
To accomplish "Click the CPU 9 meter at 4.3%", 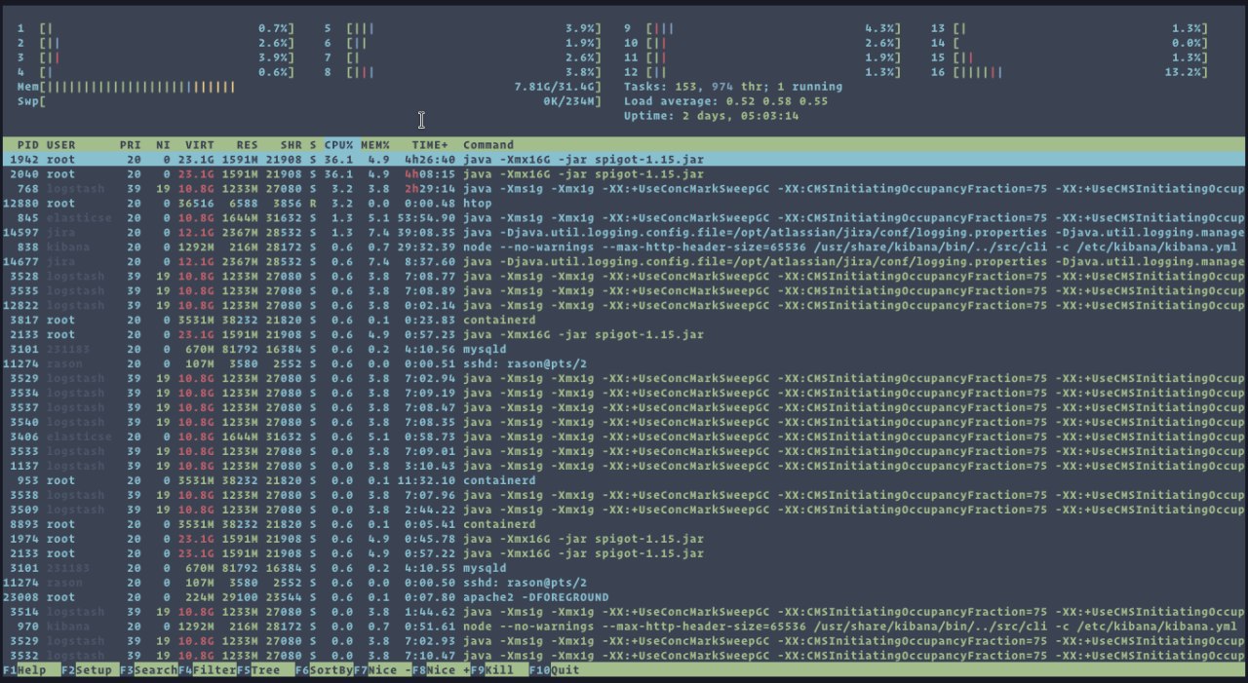I will coord(762,29).
